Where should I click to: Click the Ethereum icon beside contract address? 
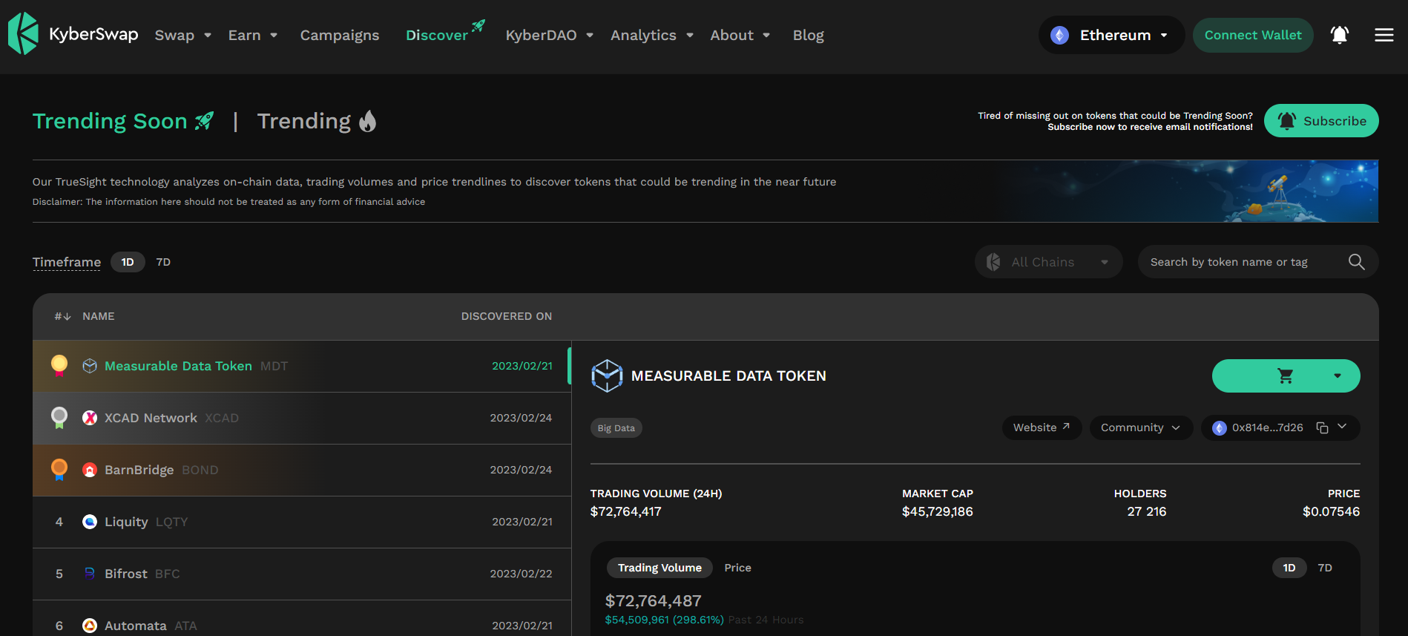click(1219, 428)
